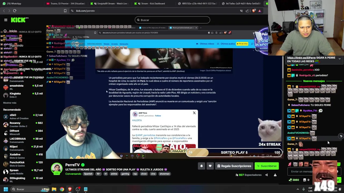
Task: Click Nuevos mensajes chat divider
Action: [314, 81]
